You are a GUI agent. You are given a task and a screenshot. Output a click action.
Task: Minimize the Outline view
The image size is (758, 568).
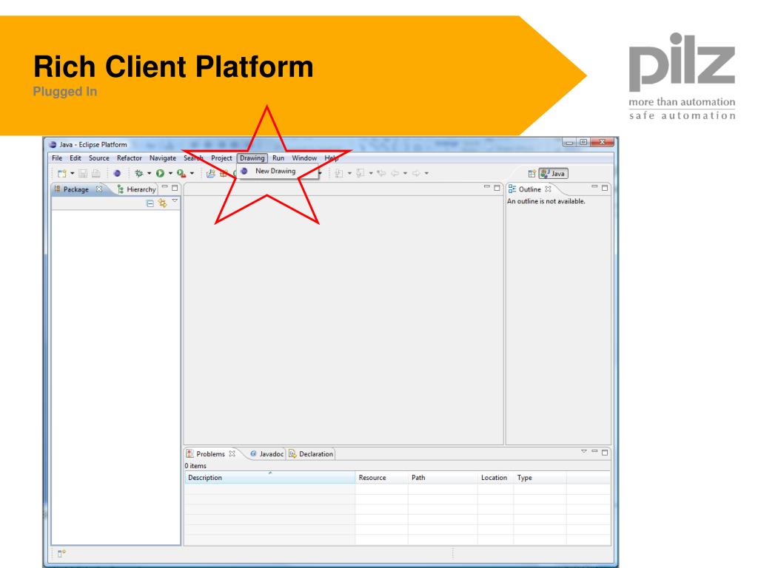[594, 186]
